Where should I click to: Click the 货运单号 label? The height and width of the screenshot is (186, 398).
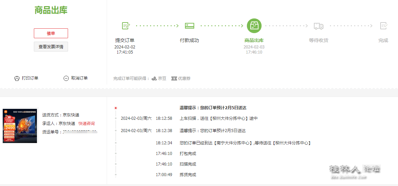pos(52,132)
